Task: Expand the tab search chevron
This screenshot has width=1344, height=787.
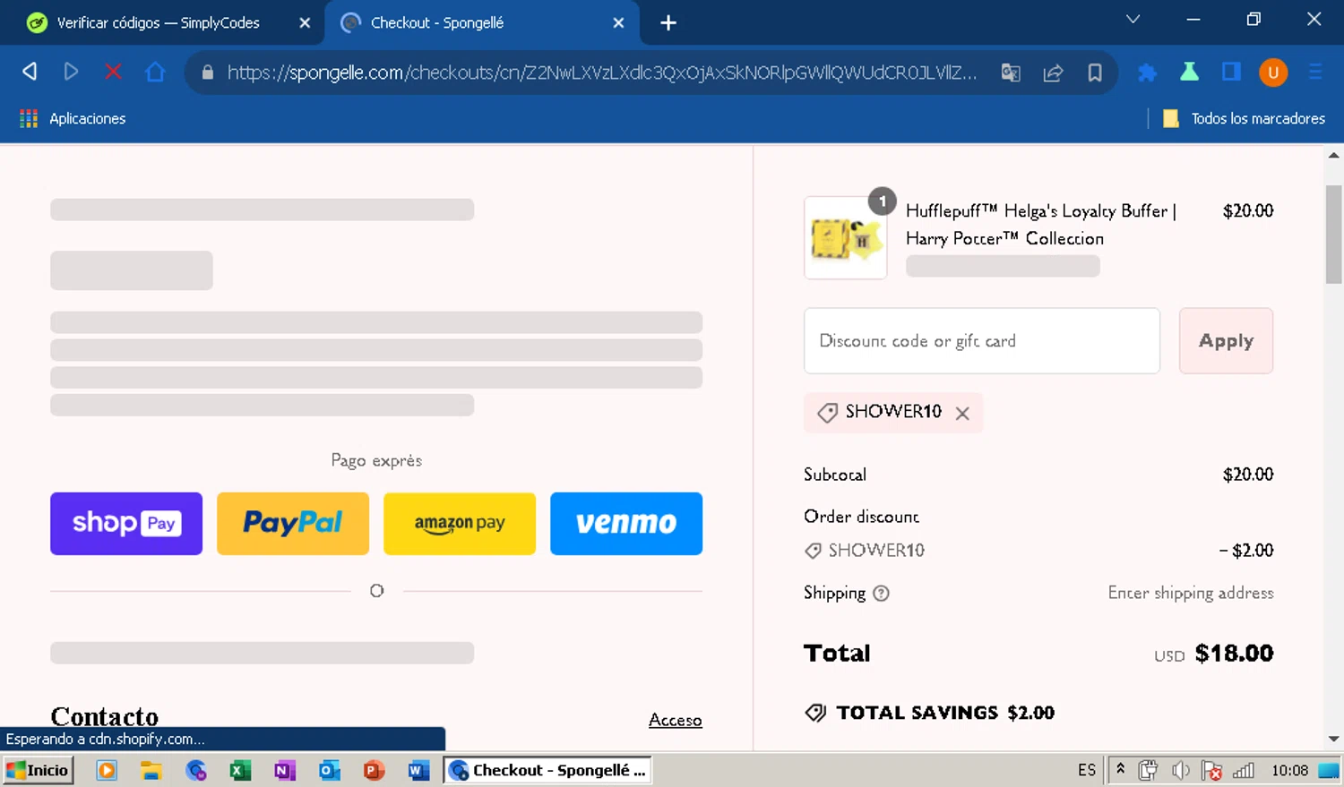Action: click(1133, 19)
